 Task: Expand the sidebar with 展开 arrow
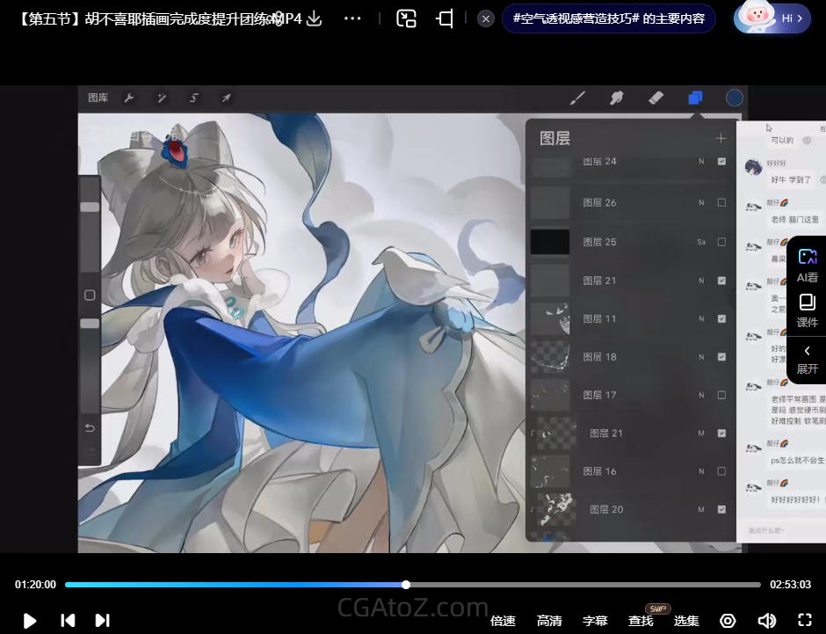(x=807, y=359)
